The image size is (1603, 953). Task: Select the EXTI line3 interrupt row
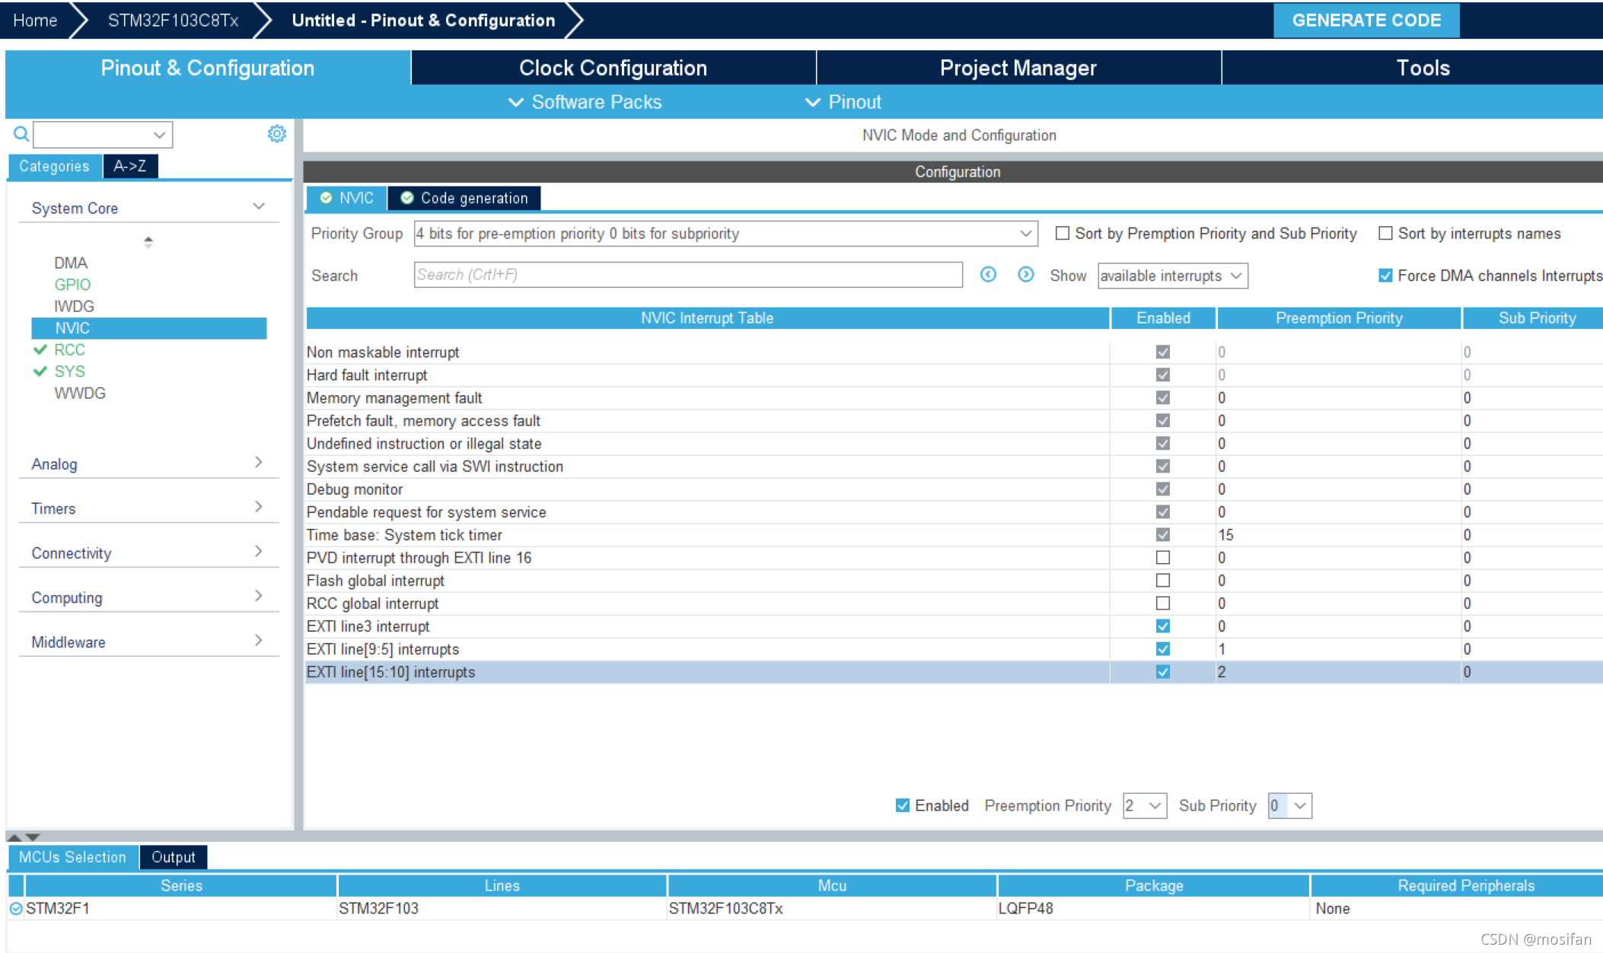pos(954,626)
